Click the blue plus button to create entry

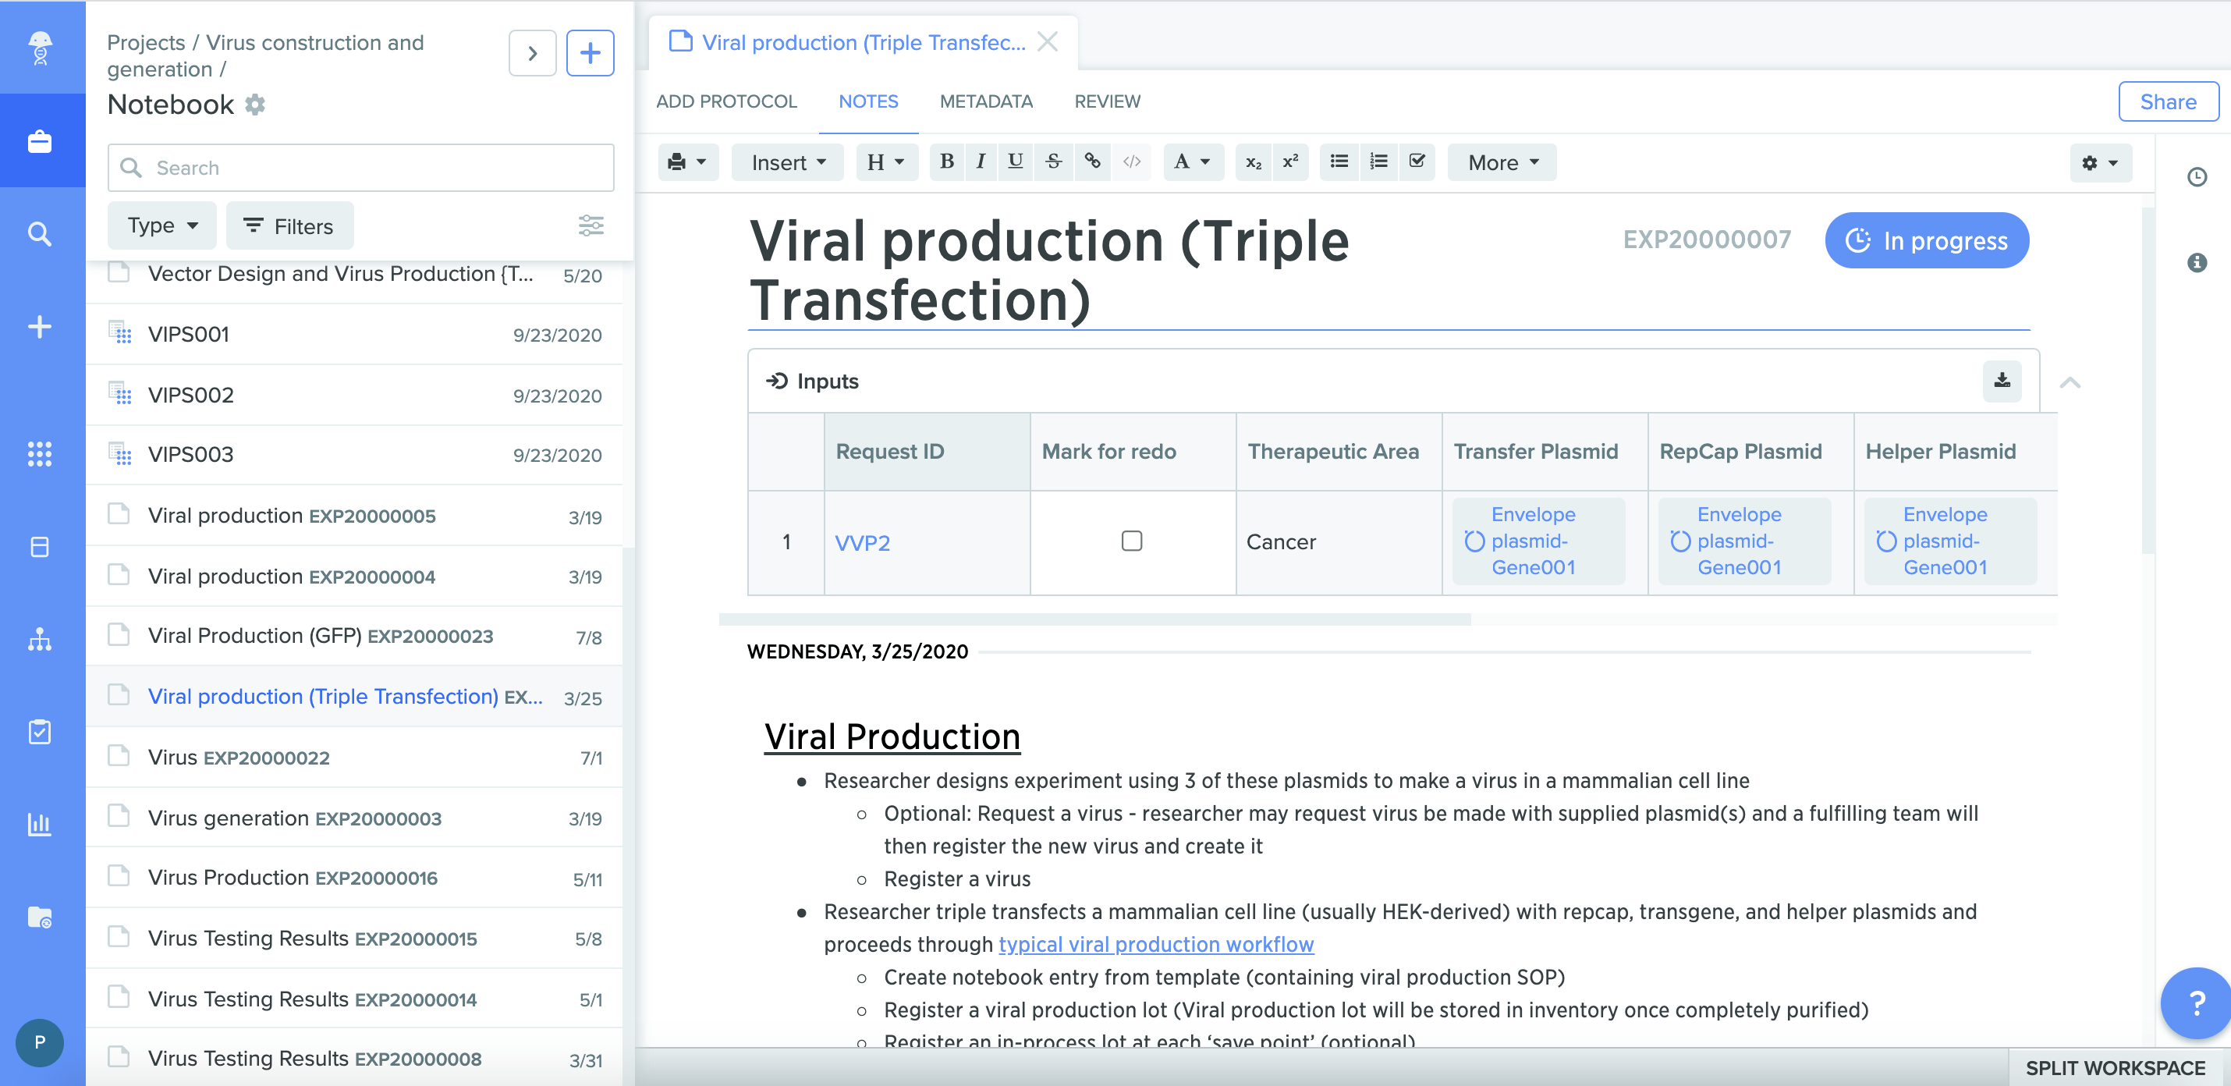click(590, 53)
